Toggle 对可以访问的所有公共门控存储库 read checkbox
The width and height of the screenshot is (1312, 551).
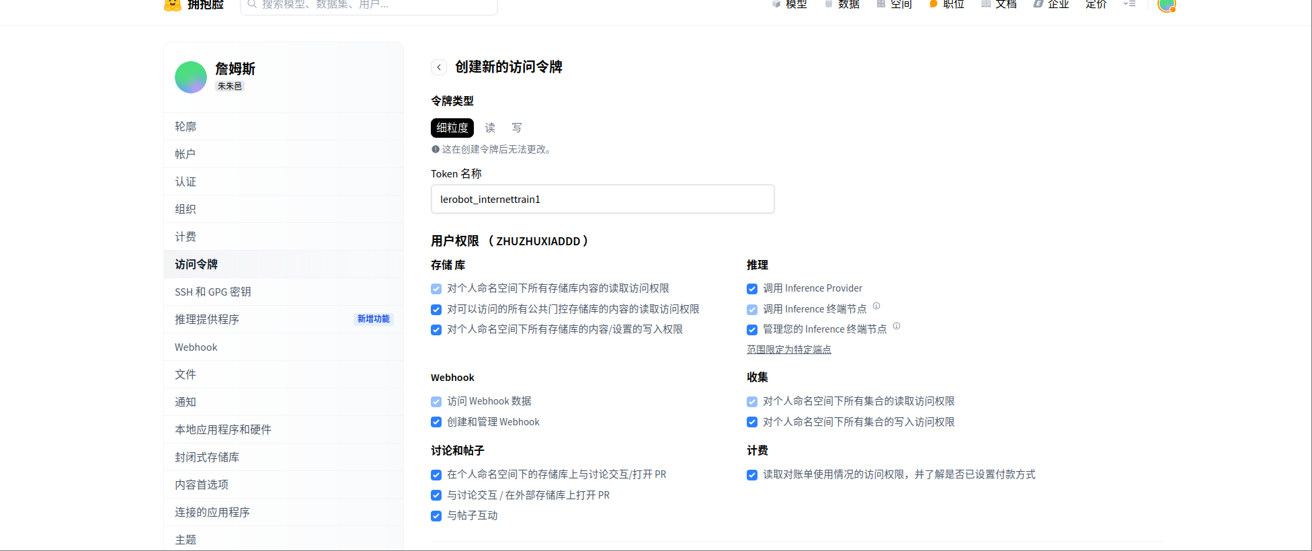coord(436,310)
